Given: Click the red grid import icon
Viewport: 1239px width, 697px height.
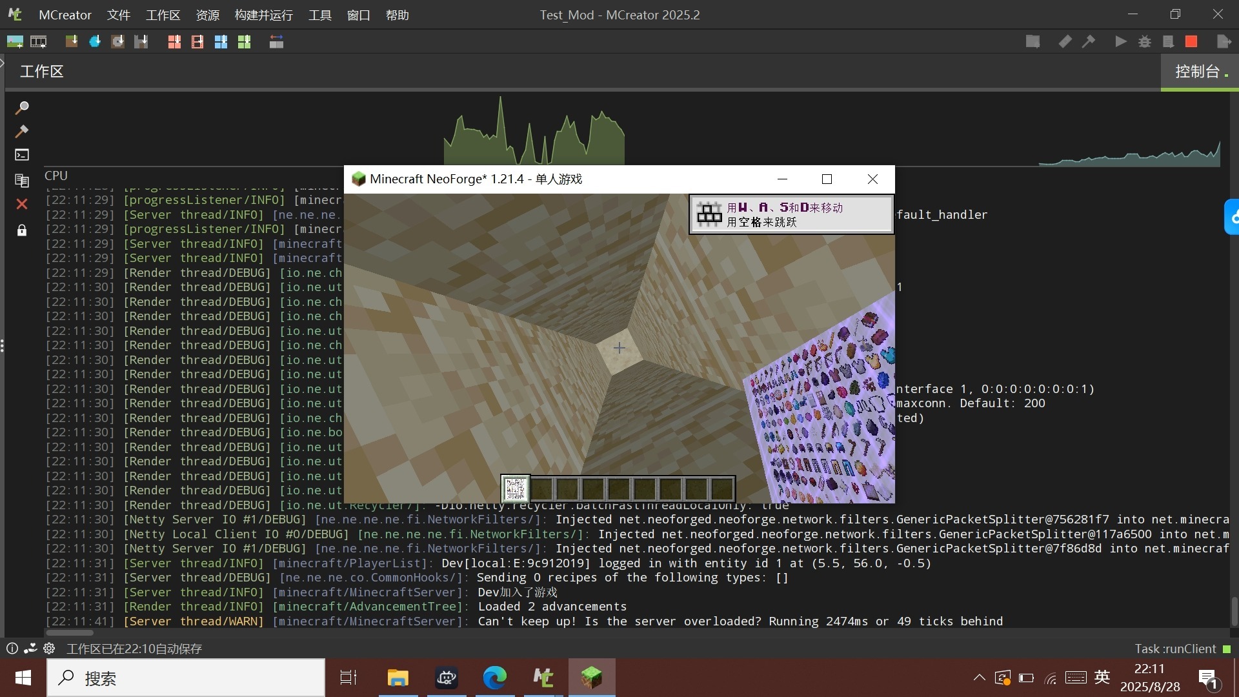Looking at the screenshot, I should pos(174,42).
